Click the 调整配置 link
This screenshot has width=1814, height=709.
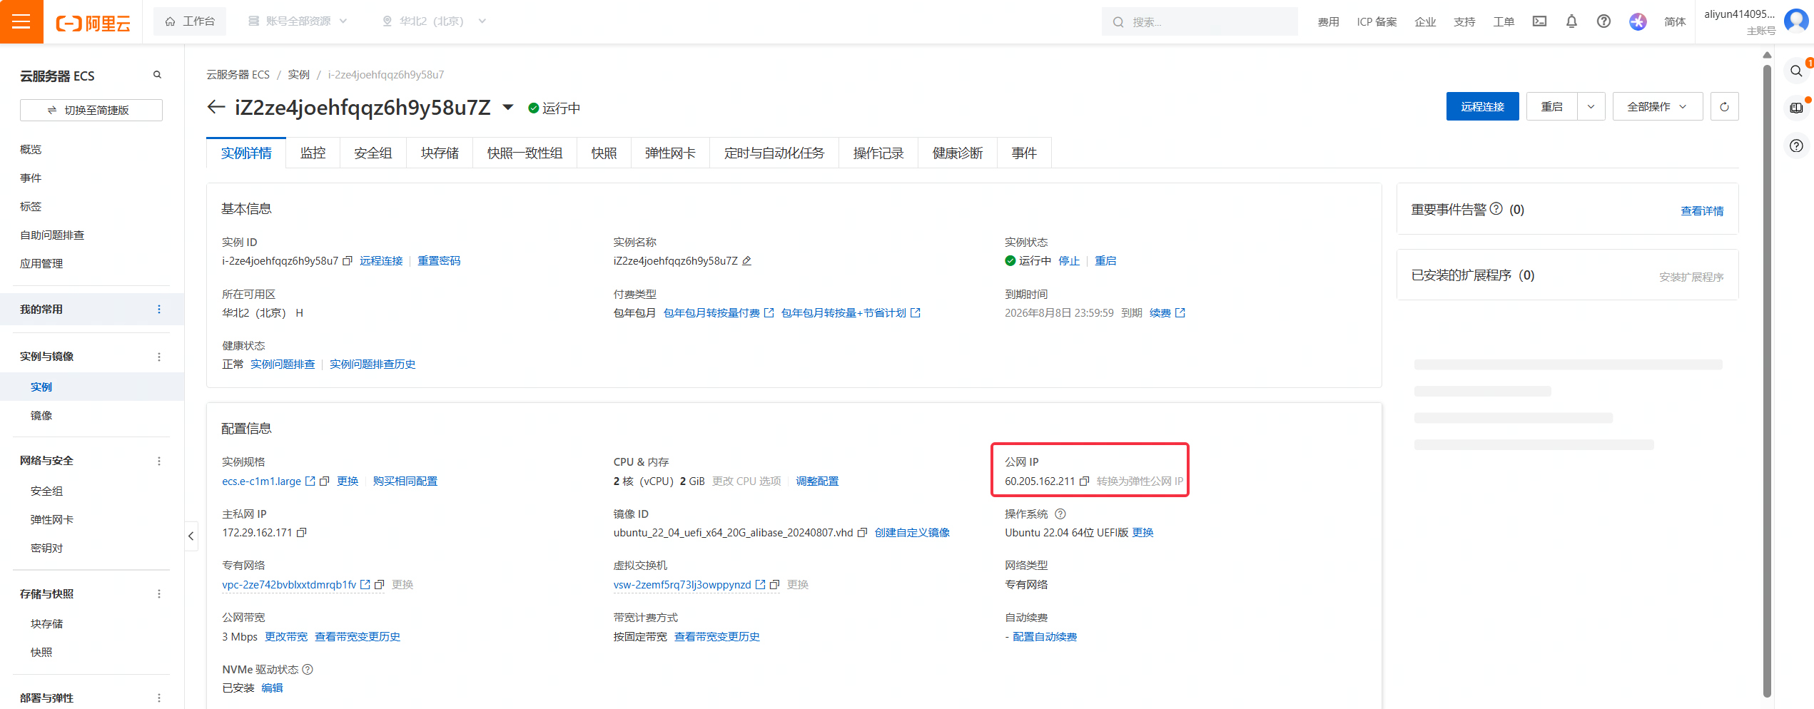[x=817, y=481]
